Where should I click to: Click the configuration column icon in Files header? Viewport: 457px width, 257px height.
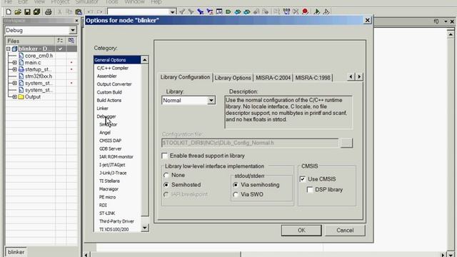60,41
